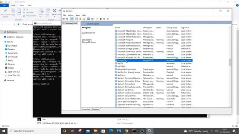Open the Help menu in Services
This screenshot has height=134, width=239.
point(84,15)
